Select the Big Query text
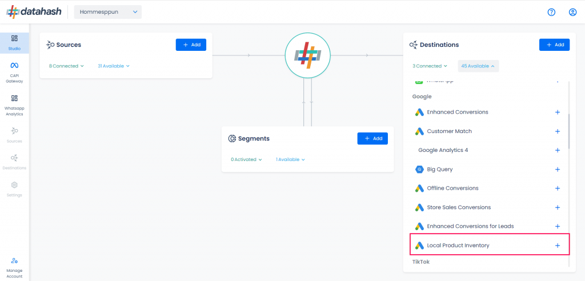The width and height of the screenshot is (585, 281). [x=439, y=170]
